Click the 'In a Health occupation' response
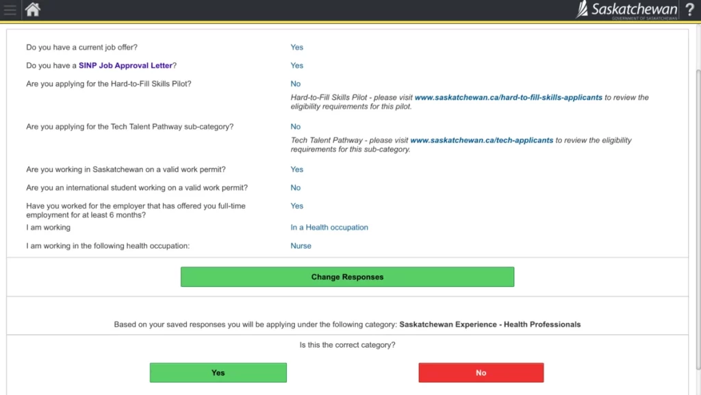Screen dimensions: 701x395 329,228
